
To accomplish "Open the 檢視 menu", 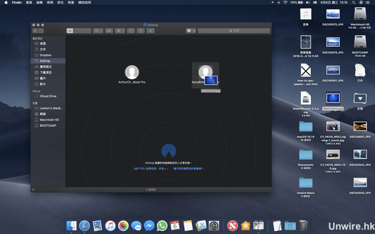I will pyautogui.click(x=50, y=2).
